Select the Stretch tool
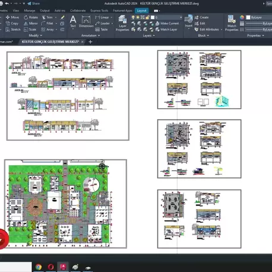272x272 pixels. (x=13, y=30)
